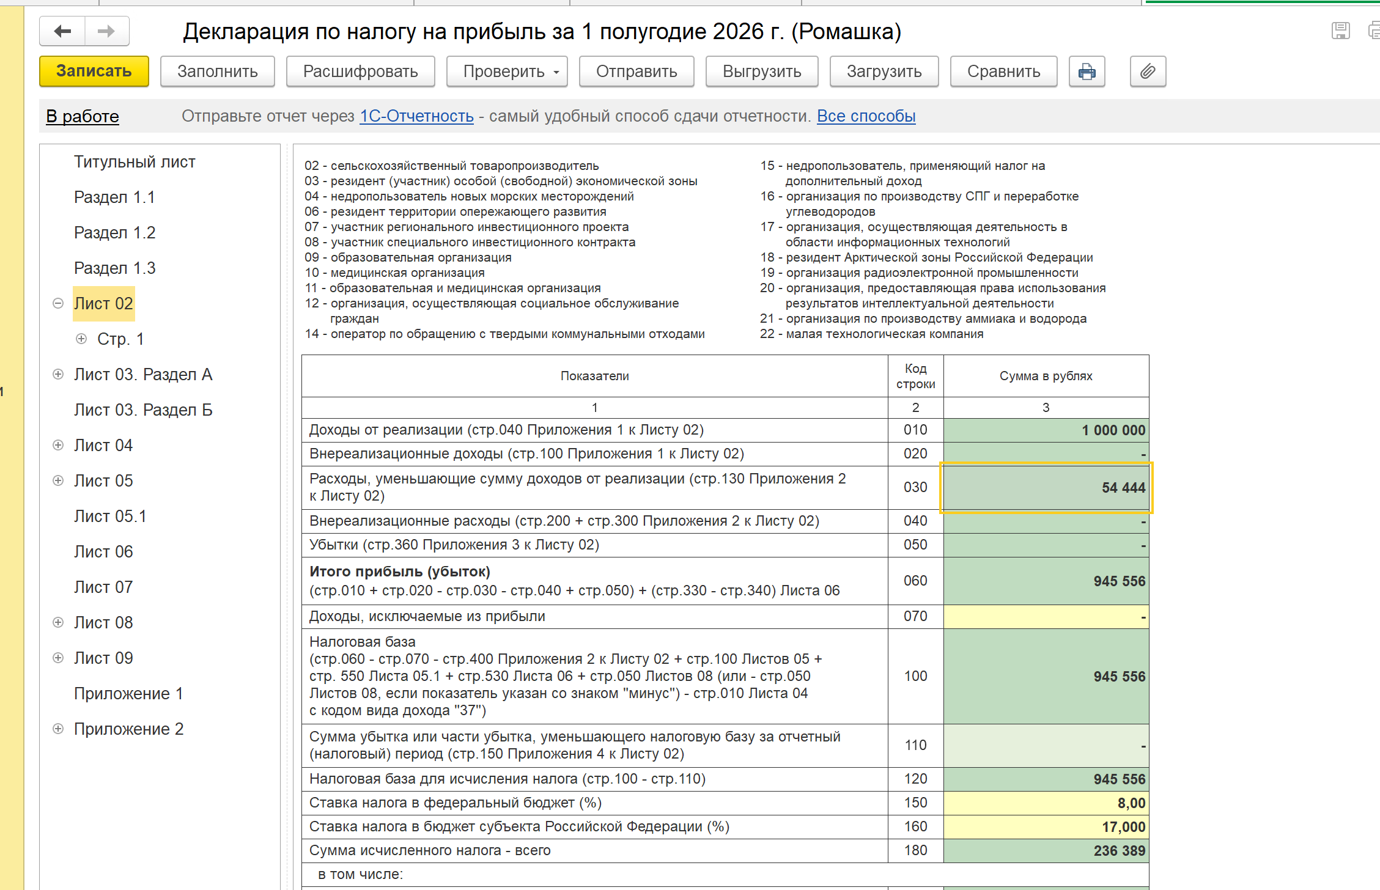Click line 010 value 1 000 000
The height and width of the screenshot is (890, 1380).
point(1046,430)
